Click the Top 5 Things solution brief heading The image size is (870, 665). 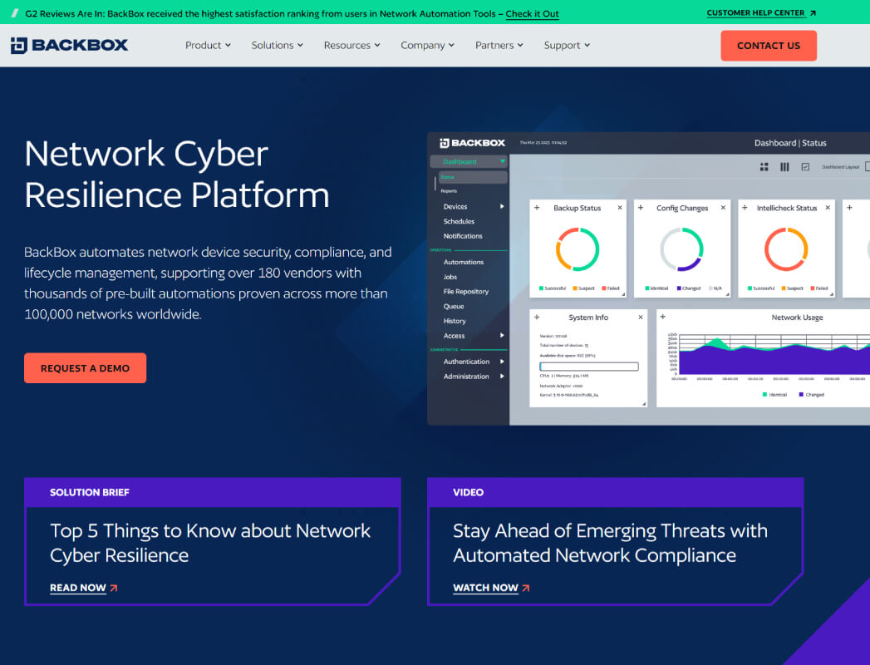(210, 543)
